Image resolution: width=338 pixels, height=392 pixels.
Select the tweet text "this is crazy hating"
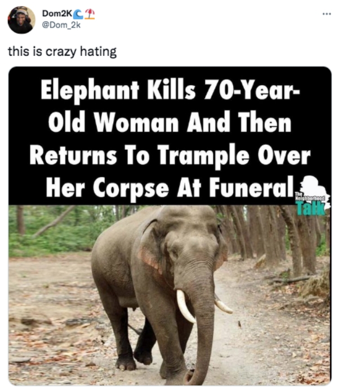click(x=62, y=52)
